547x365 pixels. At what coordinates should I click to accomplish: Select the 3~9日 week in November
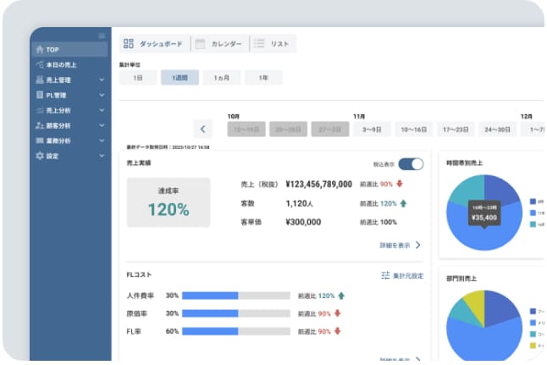point(372,130)
